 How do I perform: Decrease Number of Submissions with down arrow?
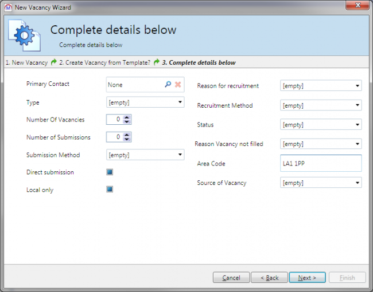click(x=127, y=139)
